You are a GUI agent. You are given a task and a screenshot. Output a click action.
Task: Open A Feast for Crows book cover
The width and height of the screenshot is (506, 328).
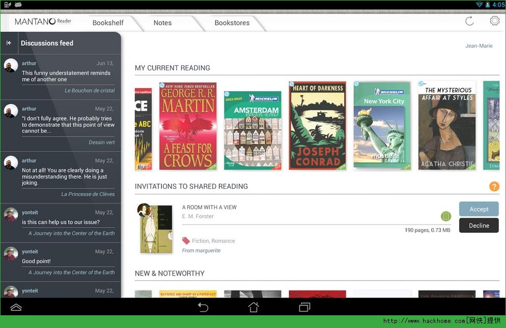point(188,126)
